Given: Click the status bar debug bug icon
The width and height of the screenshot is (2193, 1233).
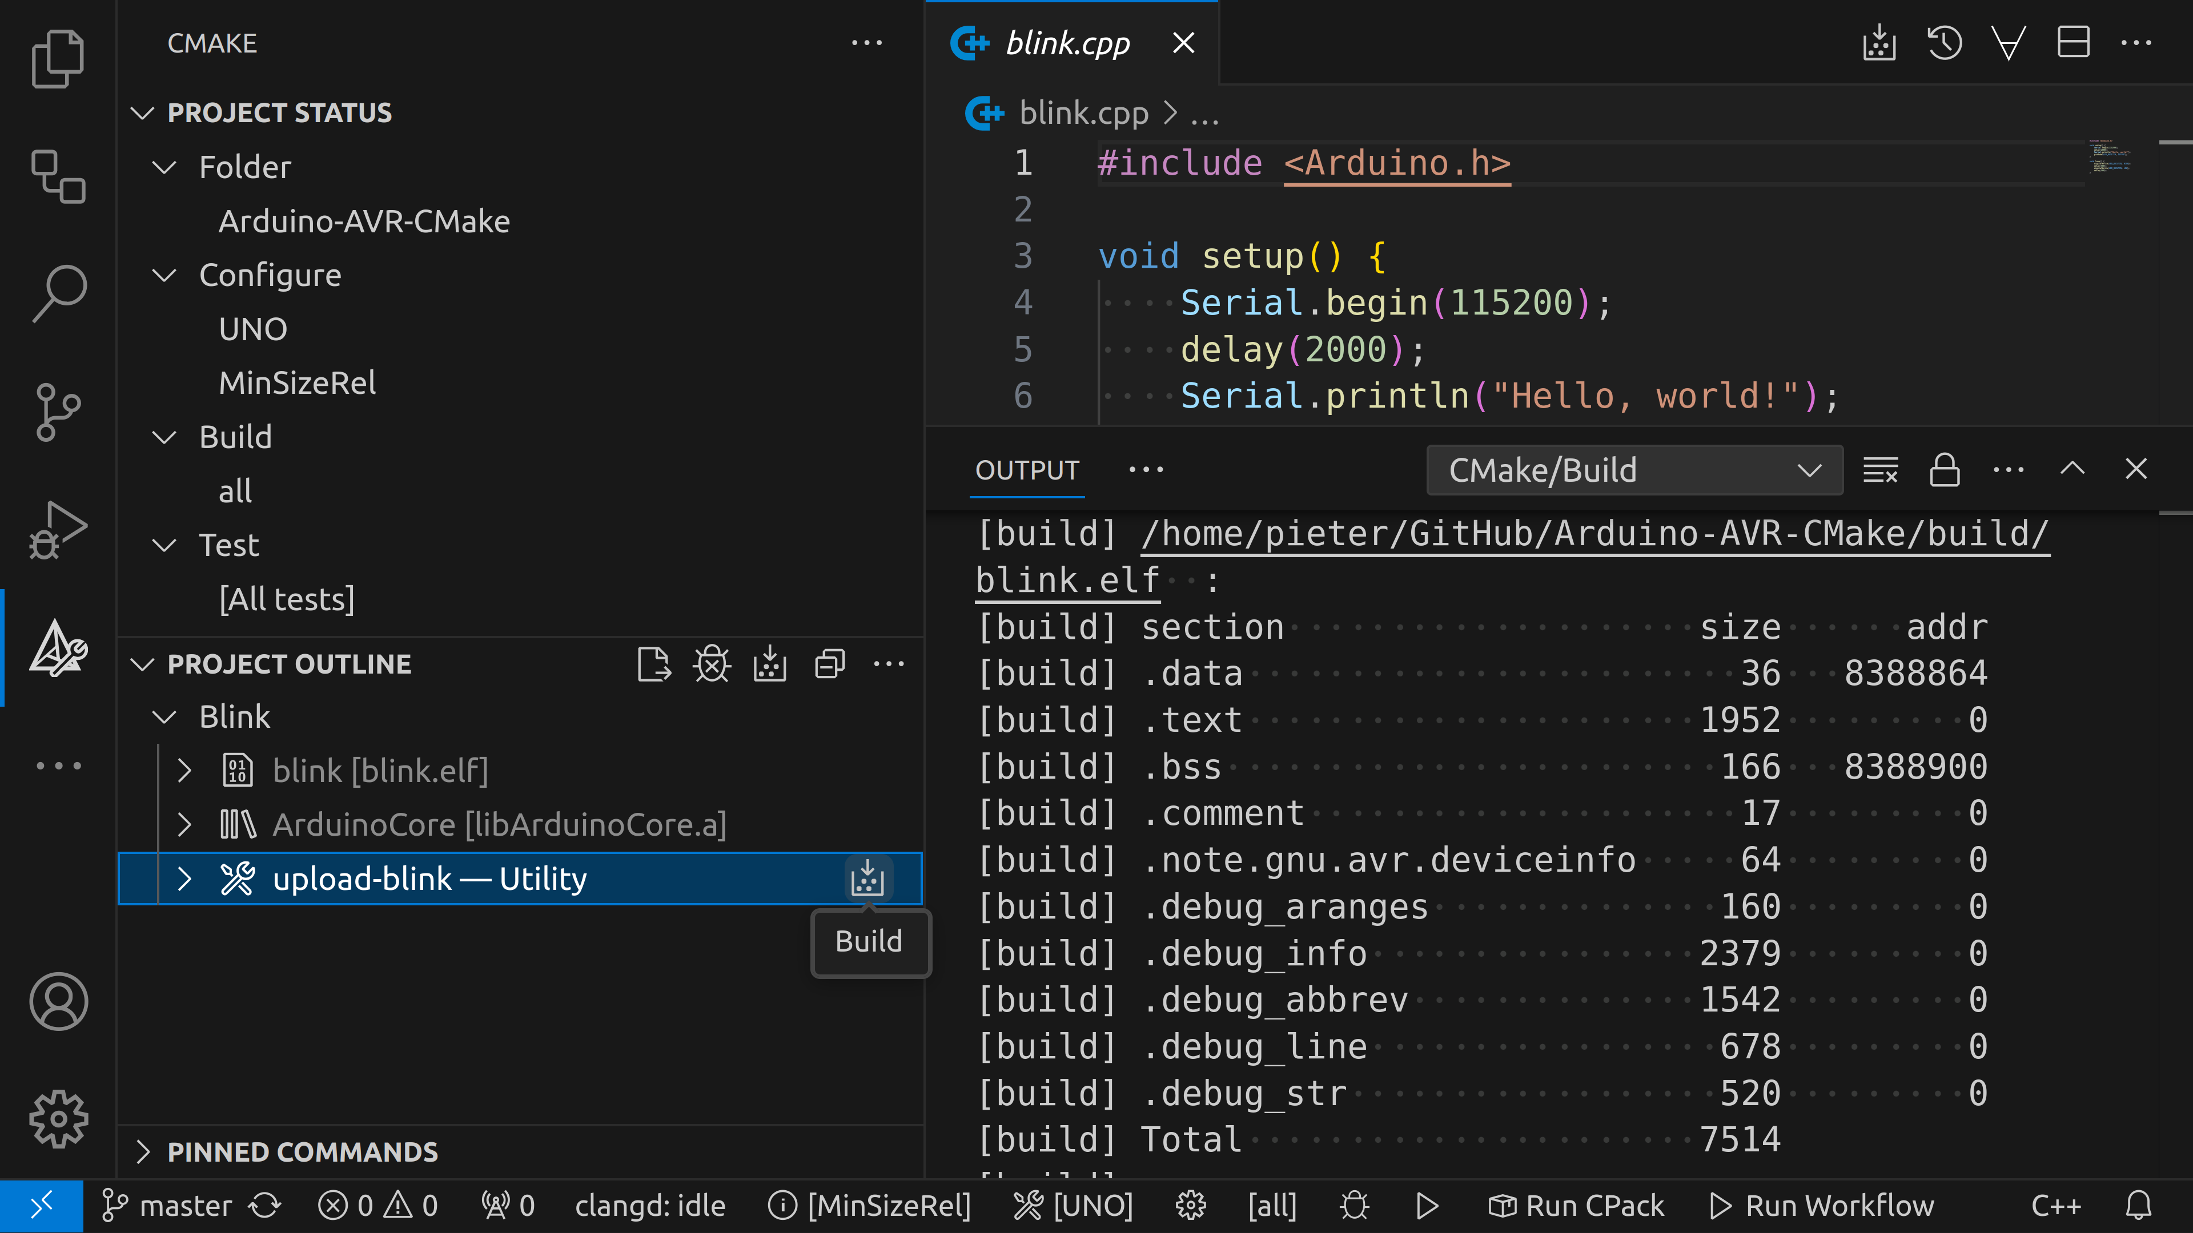Looking at the screenshot, I should pos(1353,1205).
